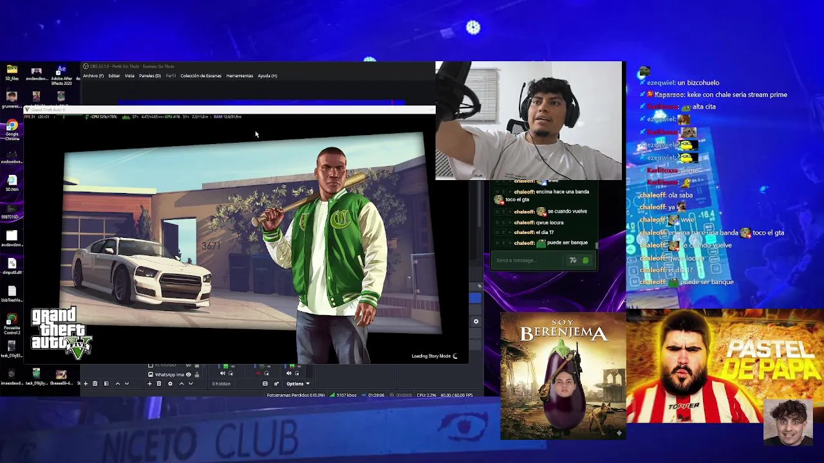Open the Colección de Escenas menu
Screen dimensions: 824x463
(x=201, y=76)
